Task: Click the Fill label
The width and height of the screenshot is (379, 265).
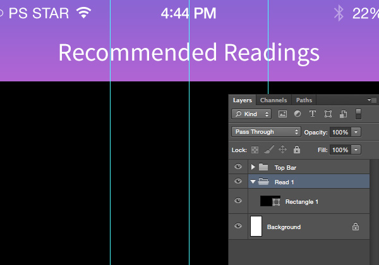Action: (x=322, y=150)
